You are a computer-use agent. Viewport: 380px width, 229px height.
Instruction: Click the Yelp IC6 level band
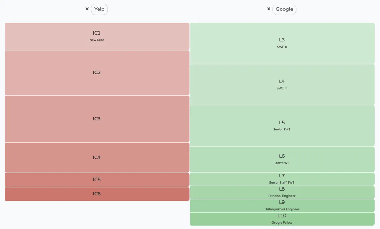tap(97, 194)
